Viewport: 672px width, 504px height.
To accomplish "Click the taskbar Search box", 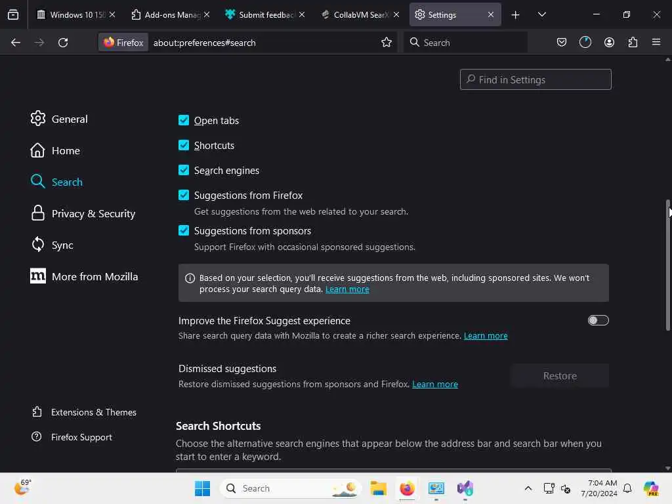I will [291, 488].
